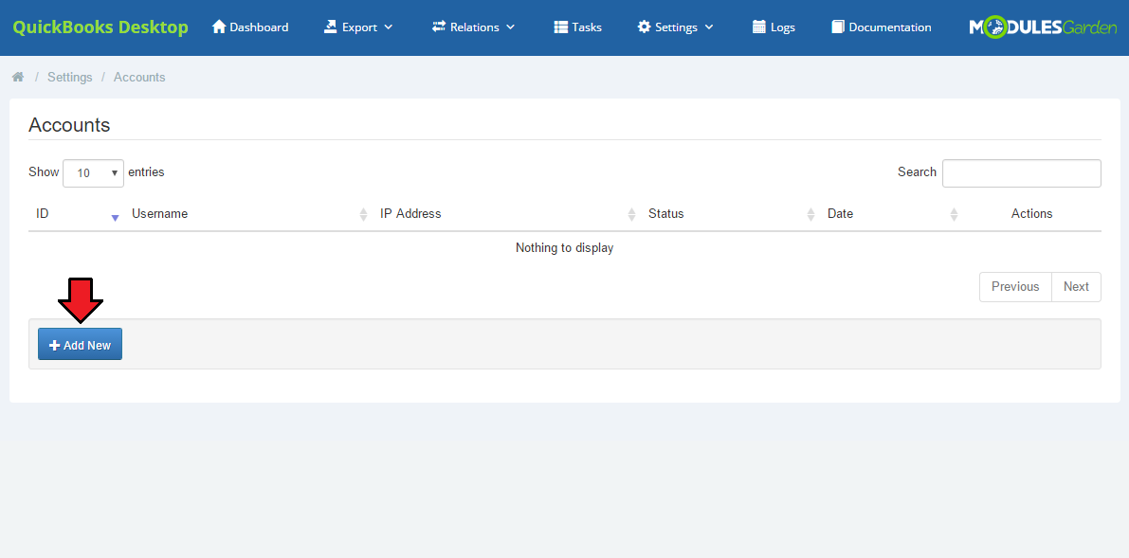Sort table by Date column

(x=891, y=214)
